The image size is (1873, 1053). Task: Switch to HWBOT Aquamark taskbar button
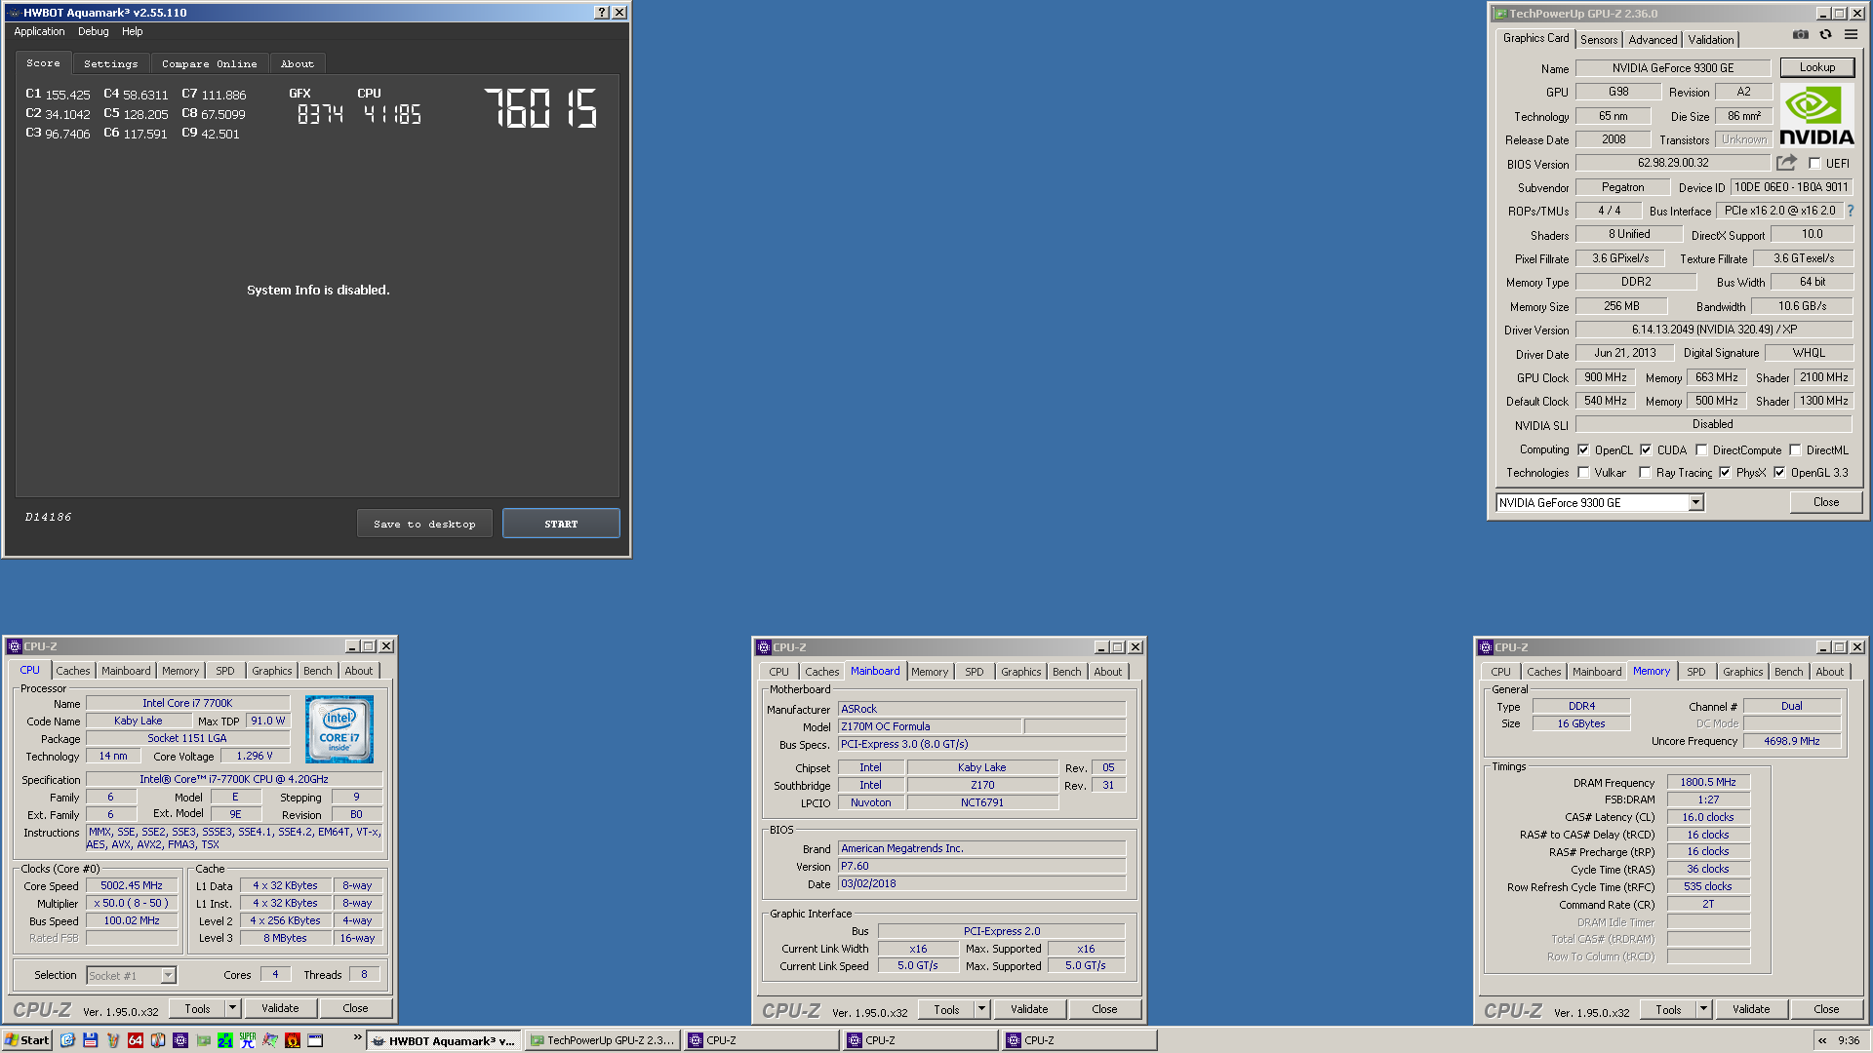tap(444, 1040)
